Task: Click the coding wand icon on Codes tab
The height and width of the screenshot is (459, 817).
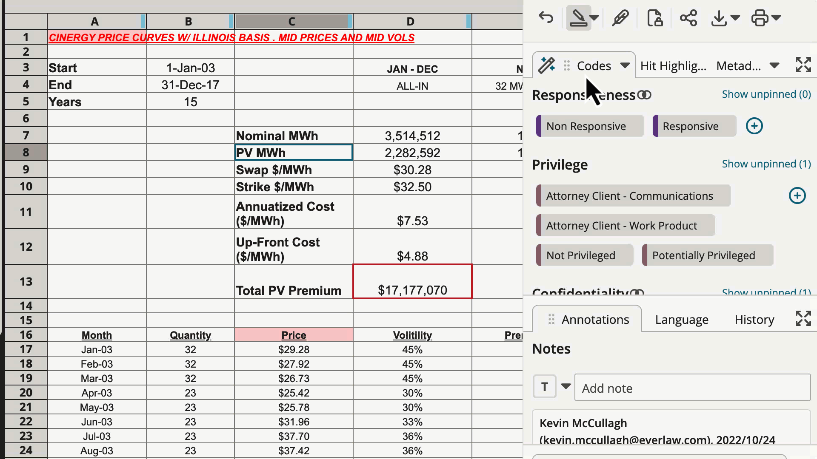Action: click(546, 65)
